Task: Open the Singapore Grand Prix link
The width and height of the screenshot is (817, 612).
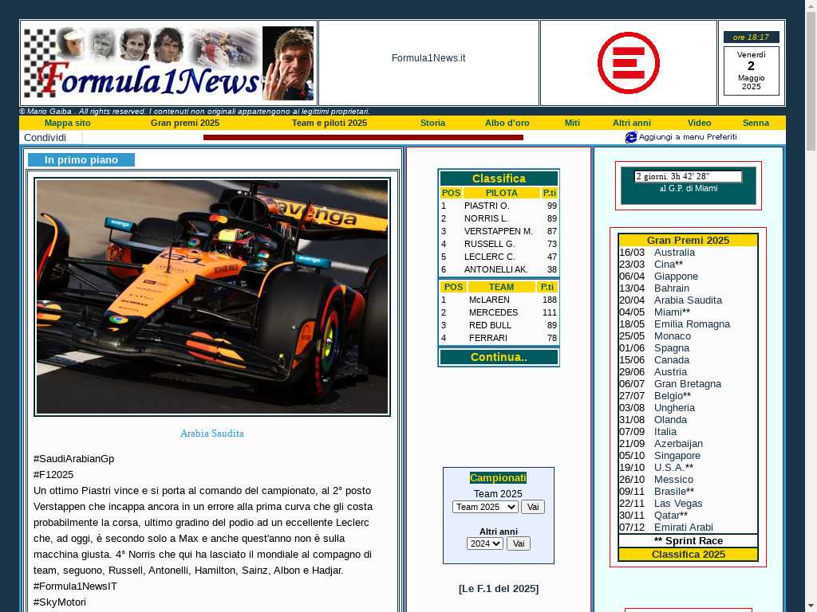Action: [x=677, y=456]
